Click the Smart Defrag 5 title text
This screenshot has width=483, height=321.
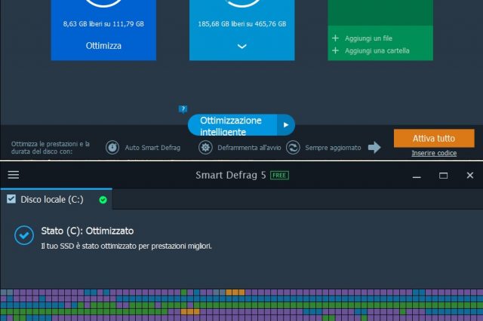(231, 175)
